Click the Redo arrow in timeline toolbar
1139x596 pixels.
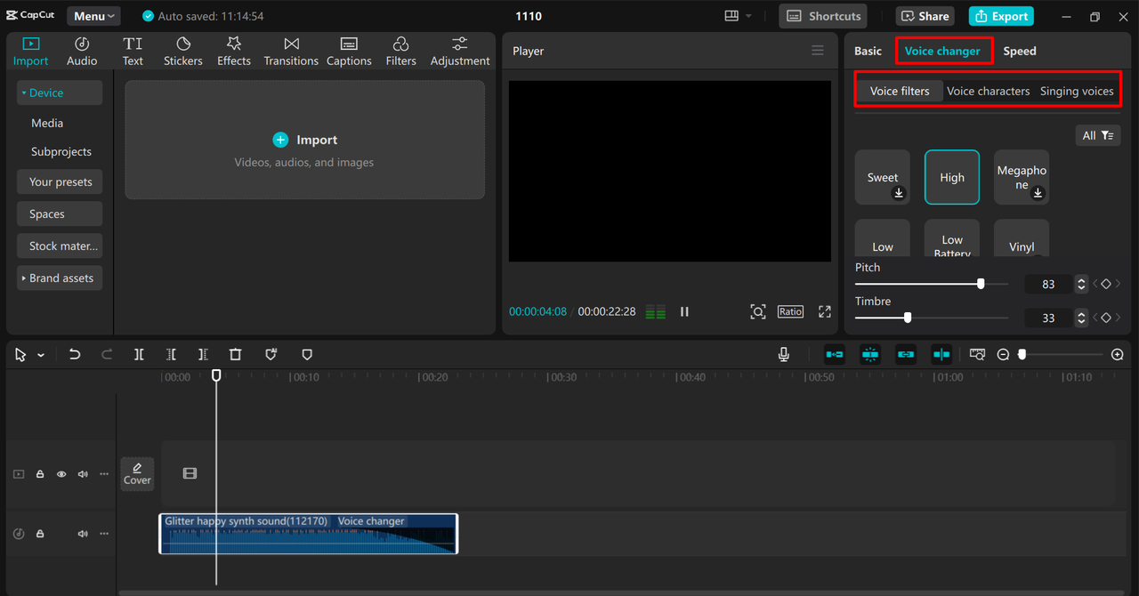click(107, 354)
